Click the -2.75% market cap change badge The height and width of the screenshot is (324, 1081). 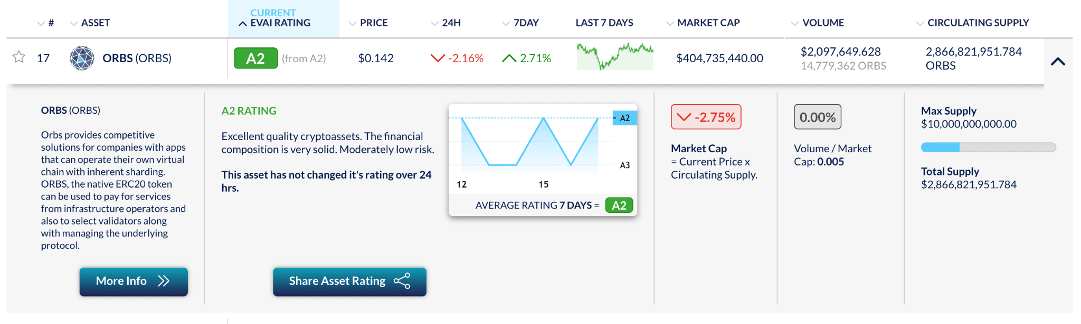706,117
